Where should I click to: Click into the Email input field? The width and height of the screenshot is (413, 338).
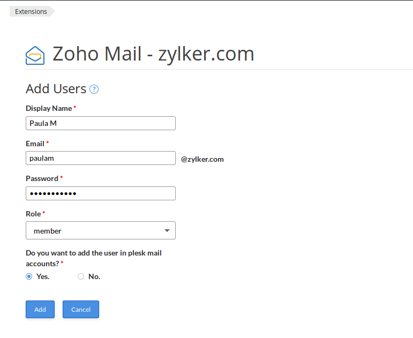101,158
